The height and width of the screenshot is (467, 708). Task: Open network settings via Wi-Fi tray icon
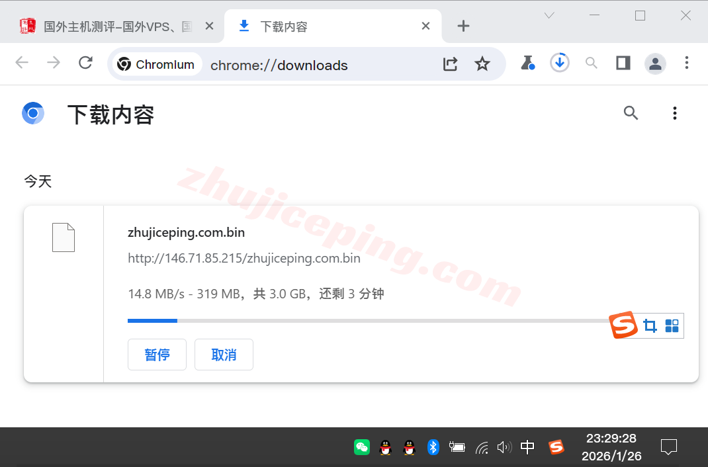(x=481, y=447)
